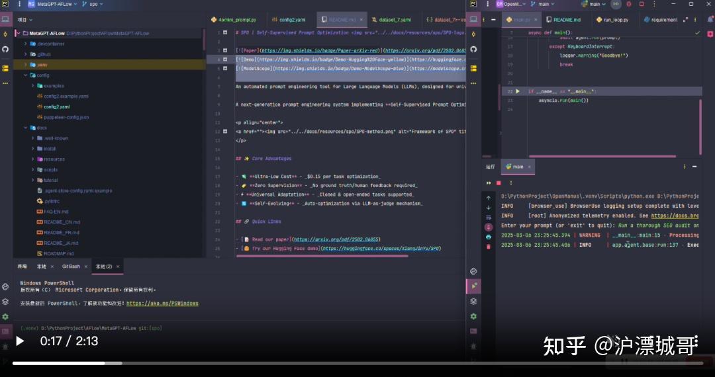This screenshot has width=715, height=377.
Task: Play the video with the play button
Action: point(20,341)
